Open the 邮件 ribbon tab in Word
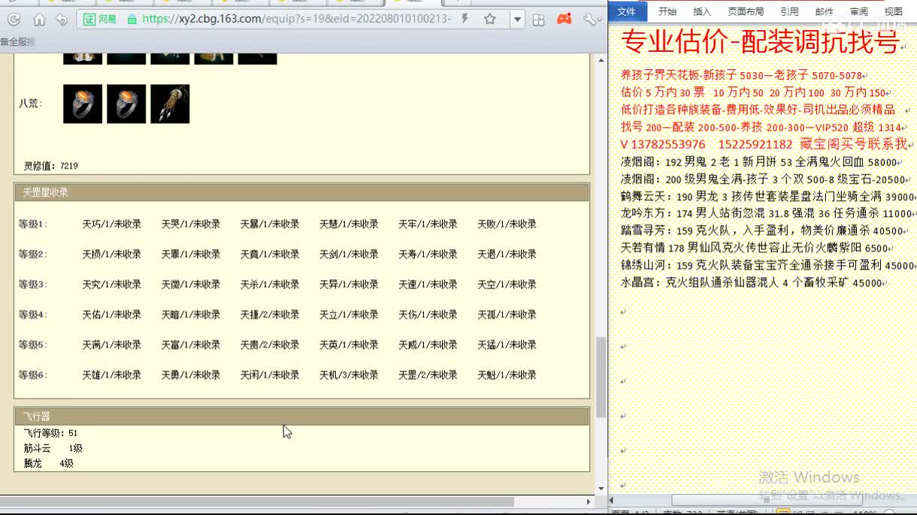The width and height of the screenshot is (917, 515). pos(824,11)
